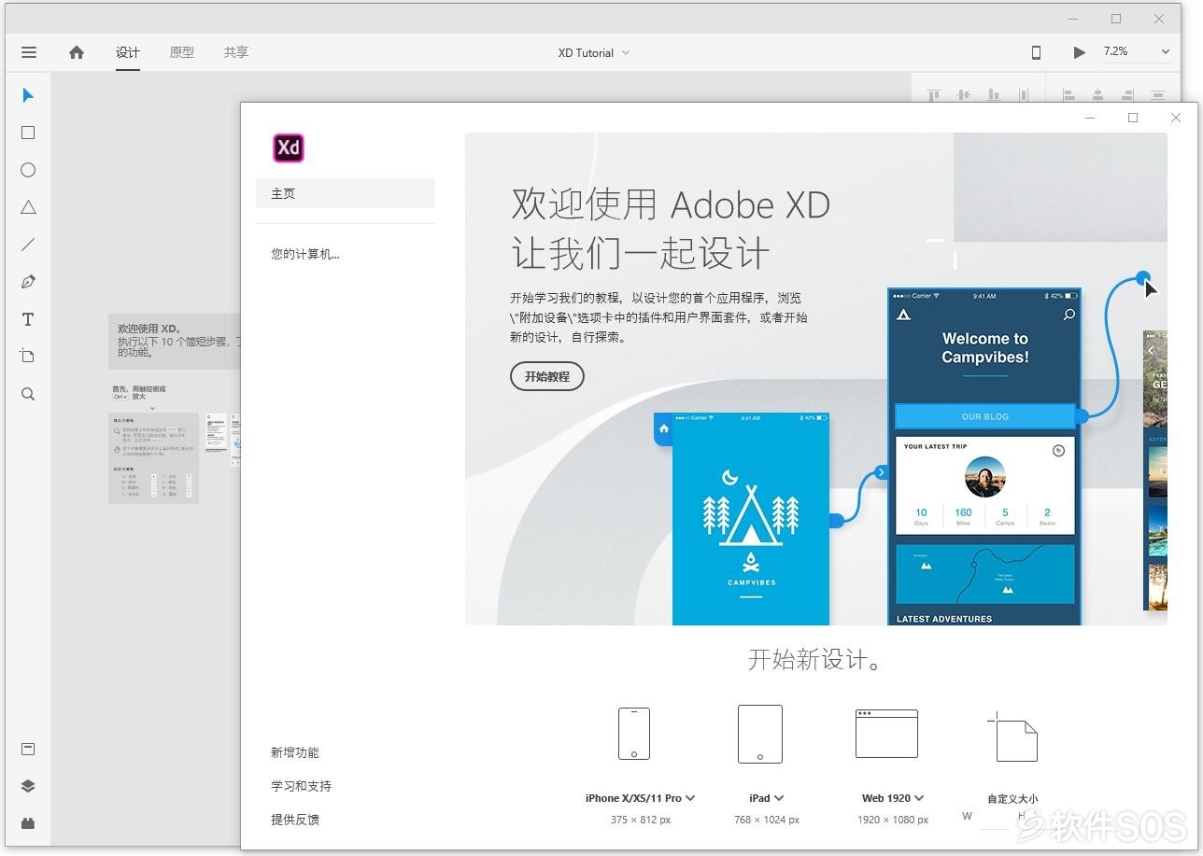Open the Assets panel icon
This screenshot has width=1203, height=856.
[28, 749]
